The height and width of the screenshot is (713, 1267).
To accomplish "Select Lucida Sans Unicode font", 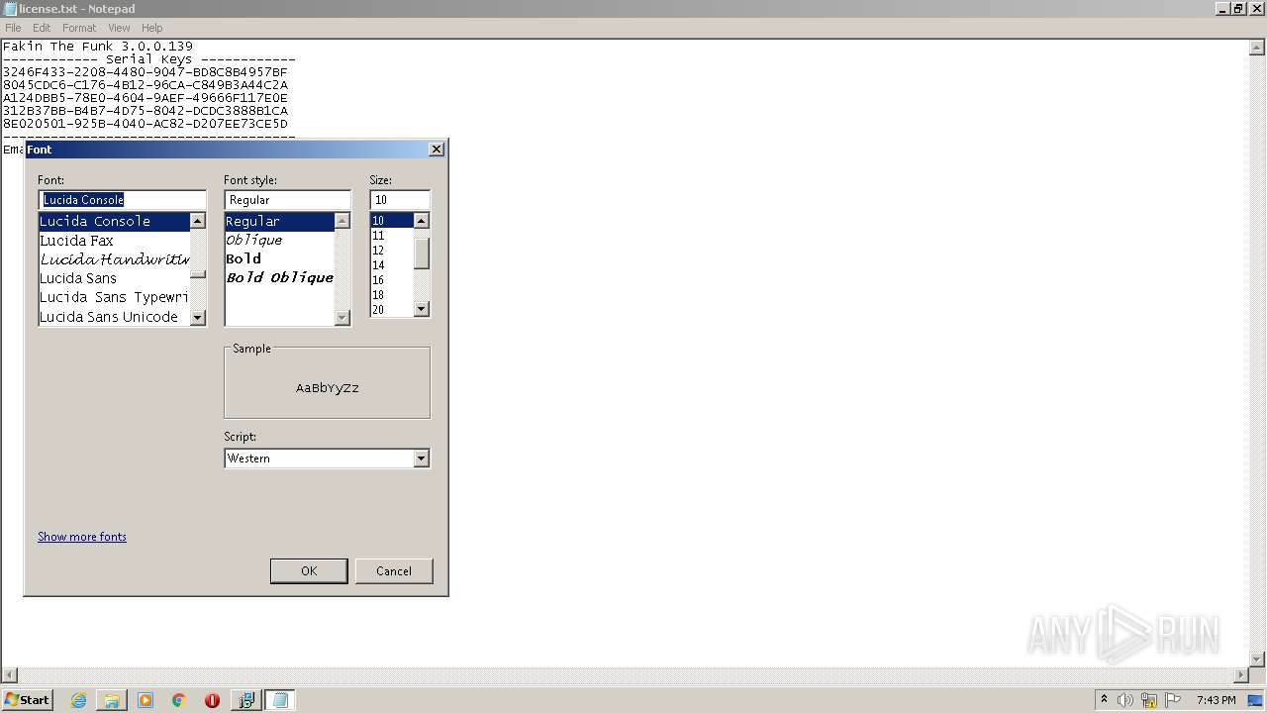I will [x=114, y=317].
